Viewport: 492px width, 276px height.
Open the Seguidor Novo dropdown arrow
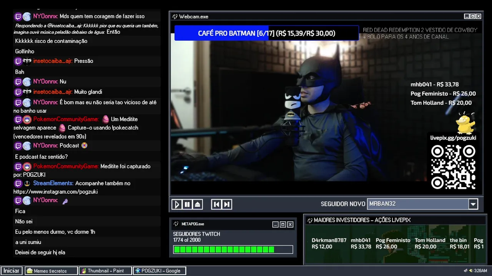(473, 204)
